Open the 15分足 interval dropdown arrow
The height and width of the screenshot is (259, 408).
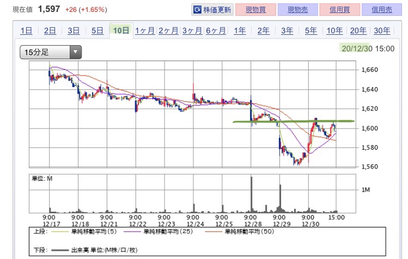pos(76,52)
